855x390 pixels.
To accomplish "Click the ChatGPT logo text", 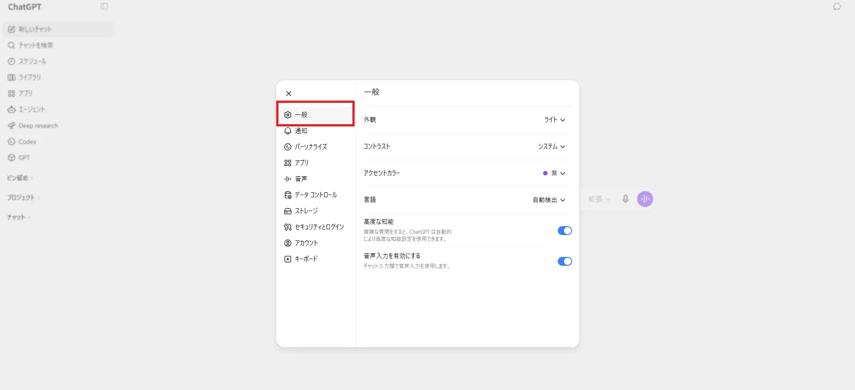I will point(25,7).
